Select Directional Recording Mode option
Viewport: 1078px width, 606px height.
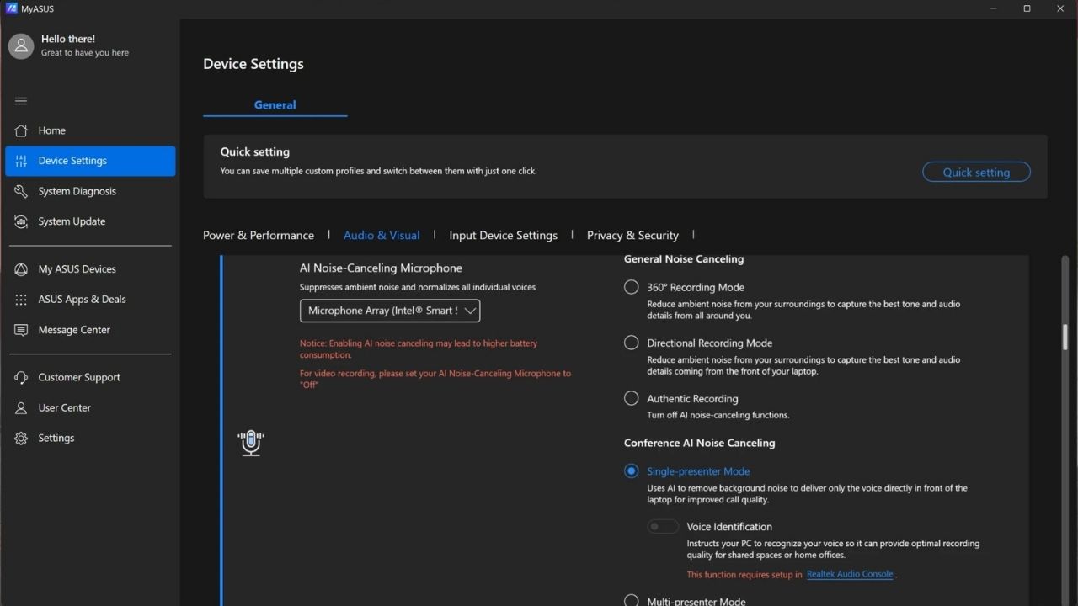631,343
